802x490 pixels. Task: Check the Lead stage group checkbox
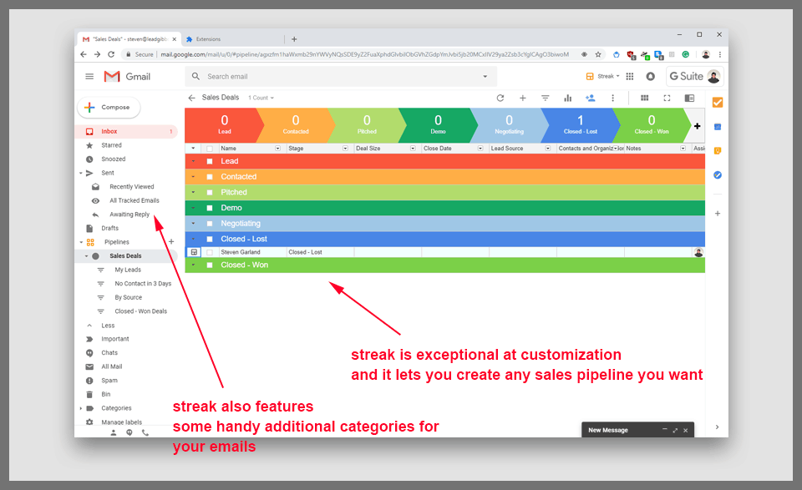tap(210, 162)
